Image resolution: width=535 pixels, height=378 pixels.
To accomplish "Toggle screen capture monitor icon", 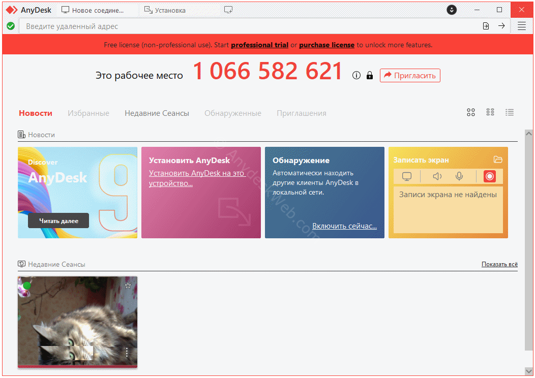I will (x=407, y=177).
